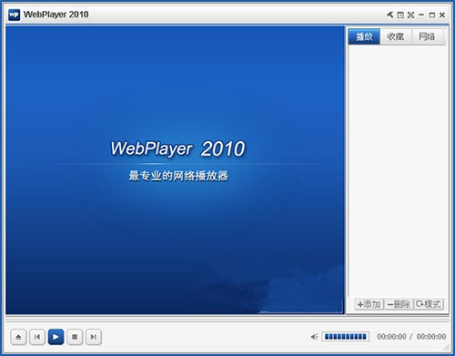The height and width of the screenshot is (356, 455).
Task: Click the −删除 button
Action: click(x=399, y=304)
